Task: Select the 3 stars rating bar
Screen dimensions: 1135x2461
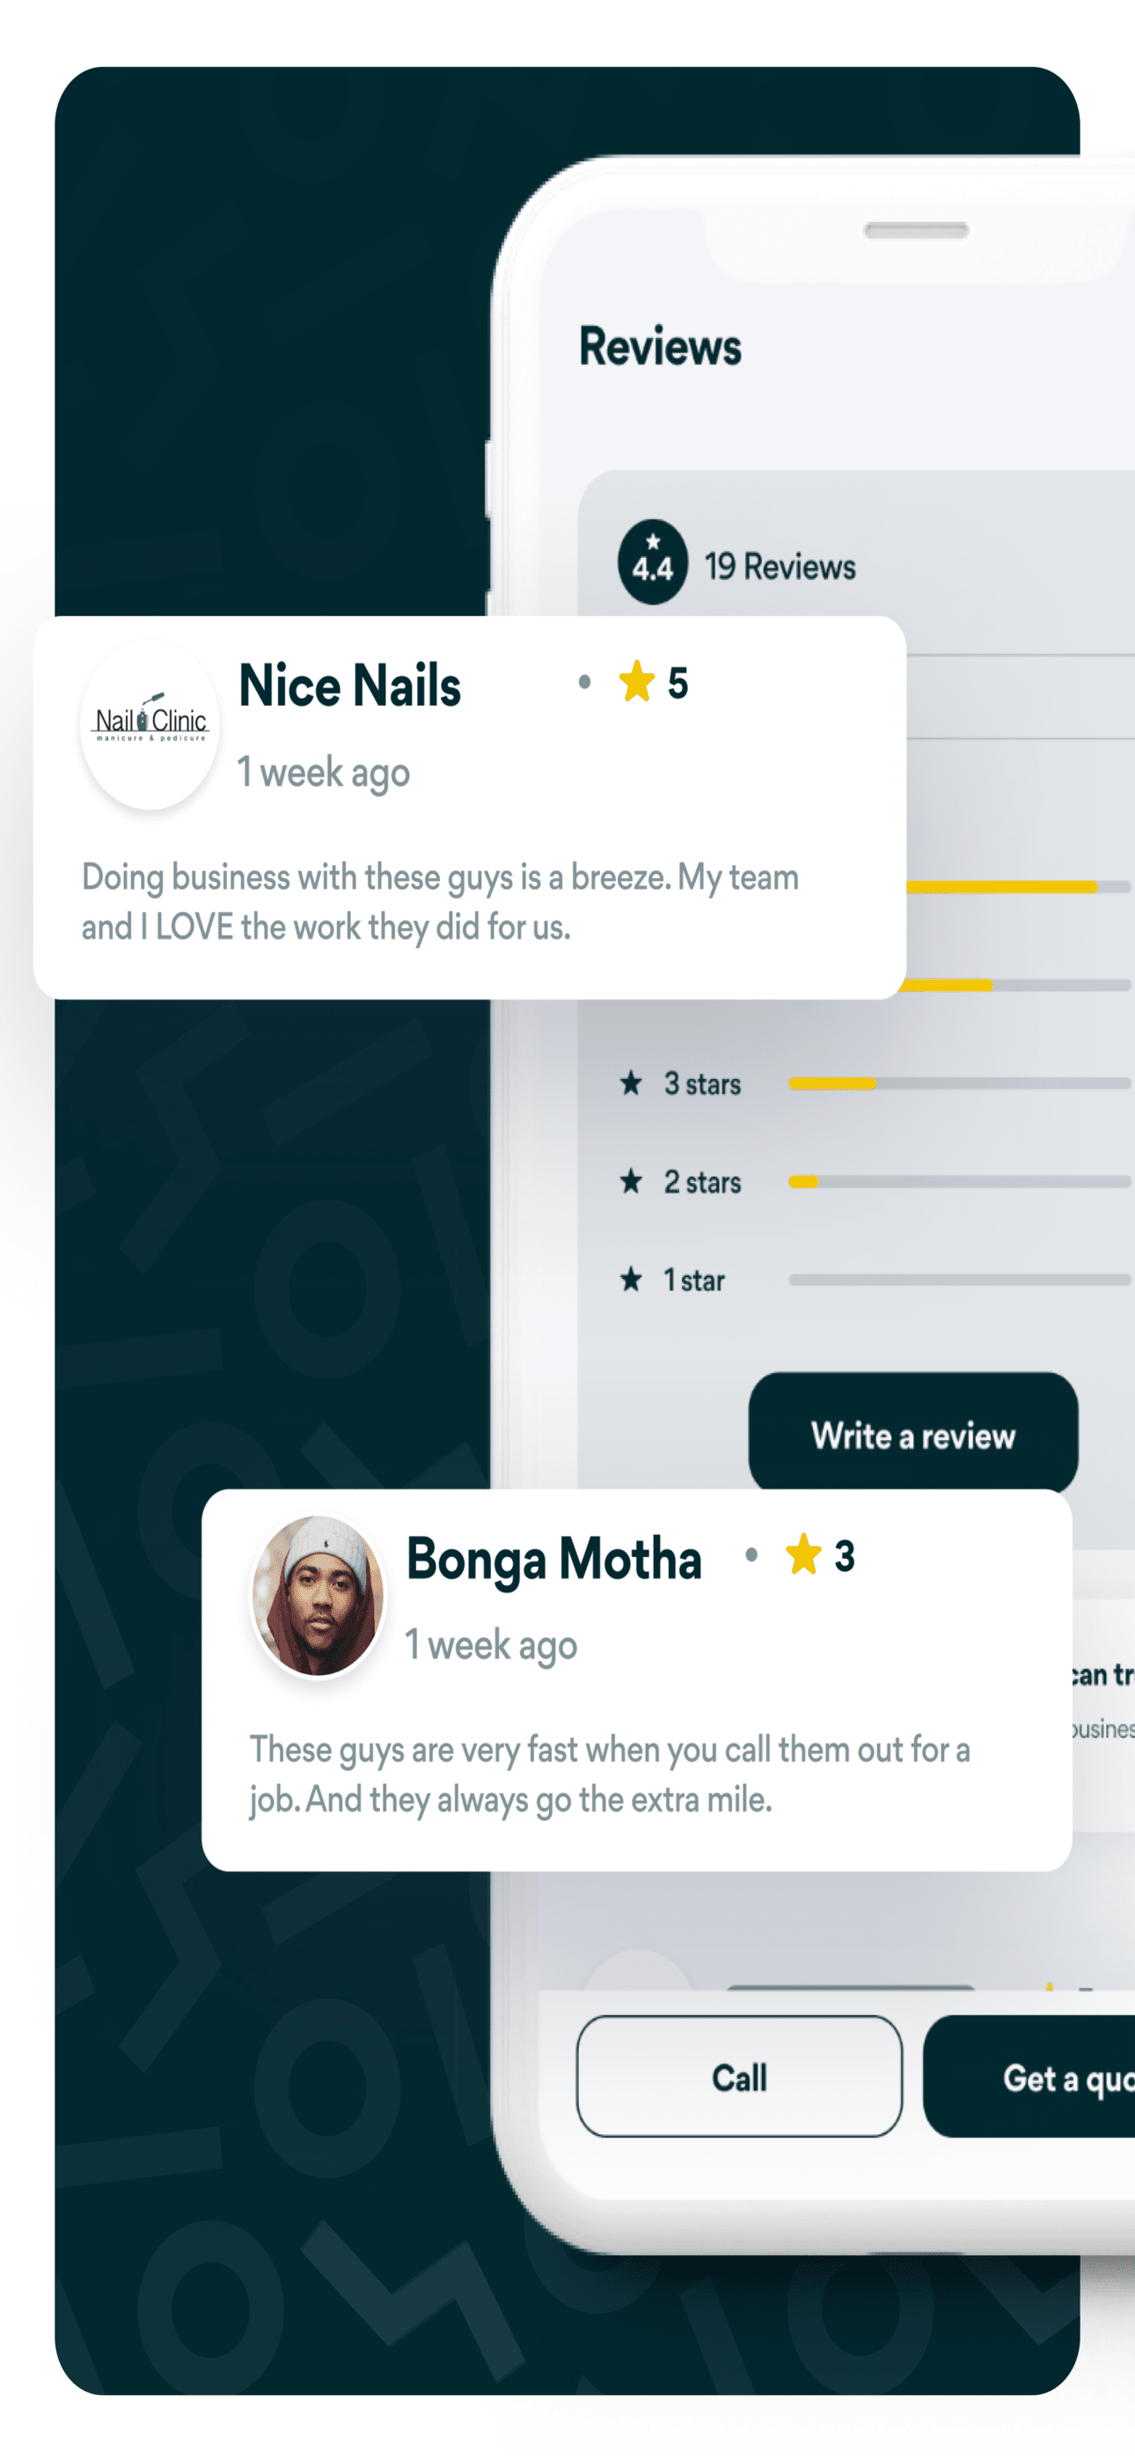Action: coord(960,1084)
